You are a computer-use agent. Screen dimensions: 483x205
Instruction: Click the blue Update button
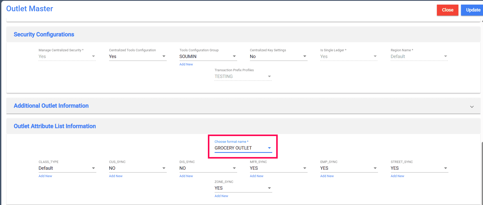(x=473, y=10)
